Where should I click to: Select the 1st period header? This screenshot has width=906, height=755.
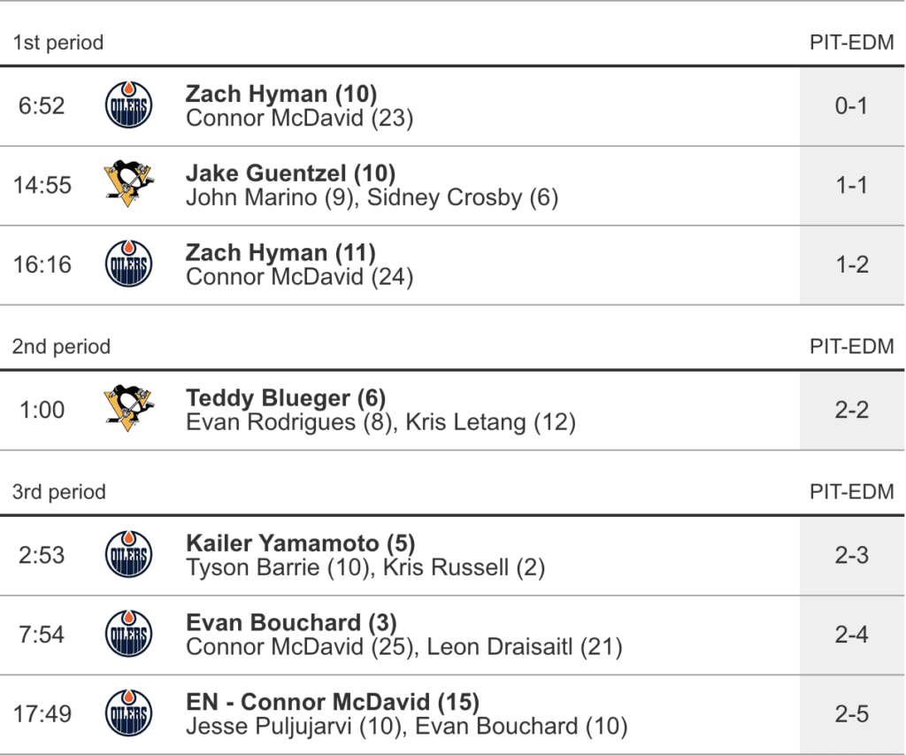pos(58,42)
